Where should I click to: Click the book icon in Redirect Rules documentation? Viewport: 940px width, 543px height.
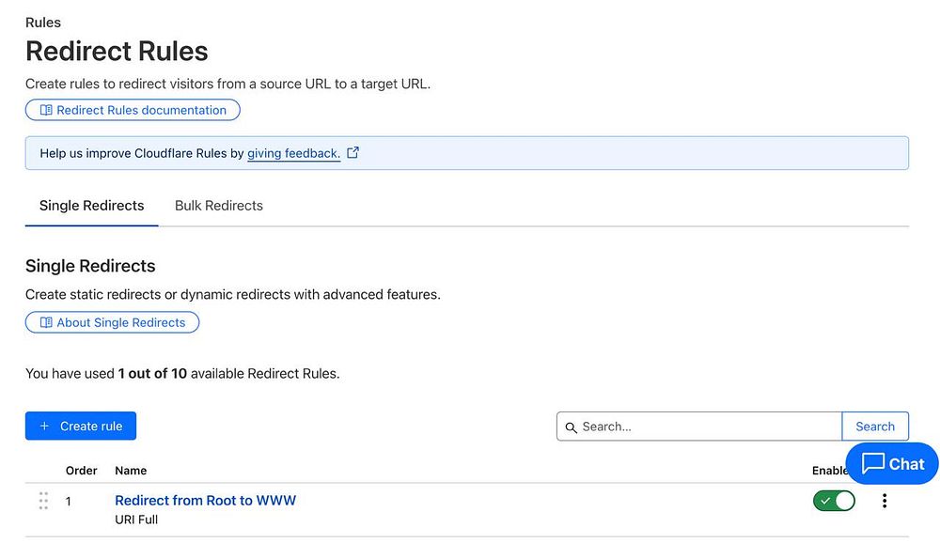pos(46,110)
